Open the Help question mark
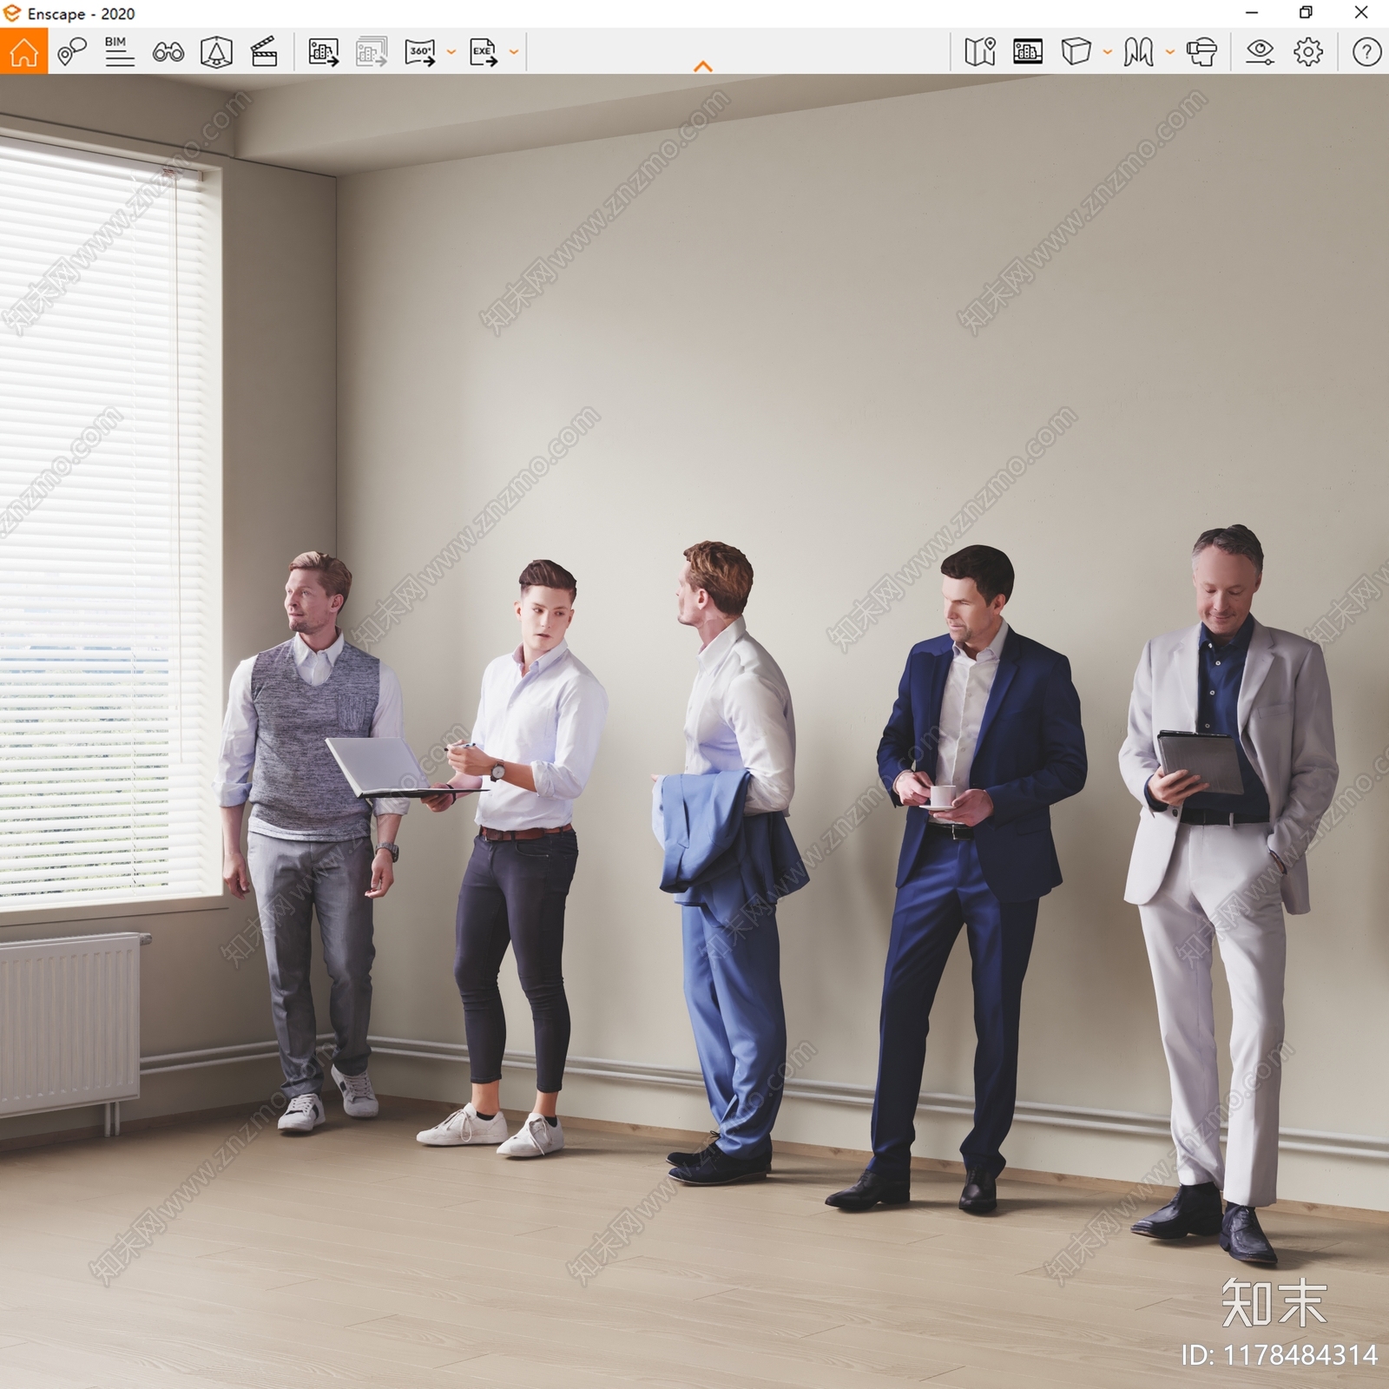The height and width of the screenshot is (1389, 1389). 1366,52
